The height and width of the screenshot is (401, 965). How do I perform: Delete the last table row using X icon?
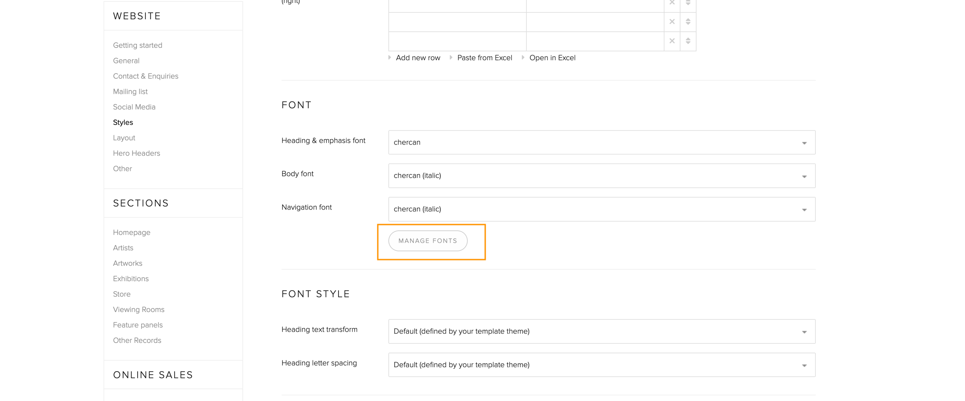click(671, 41)
